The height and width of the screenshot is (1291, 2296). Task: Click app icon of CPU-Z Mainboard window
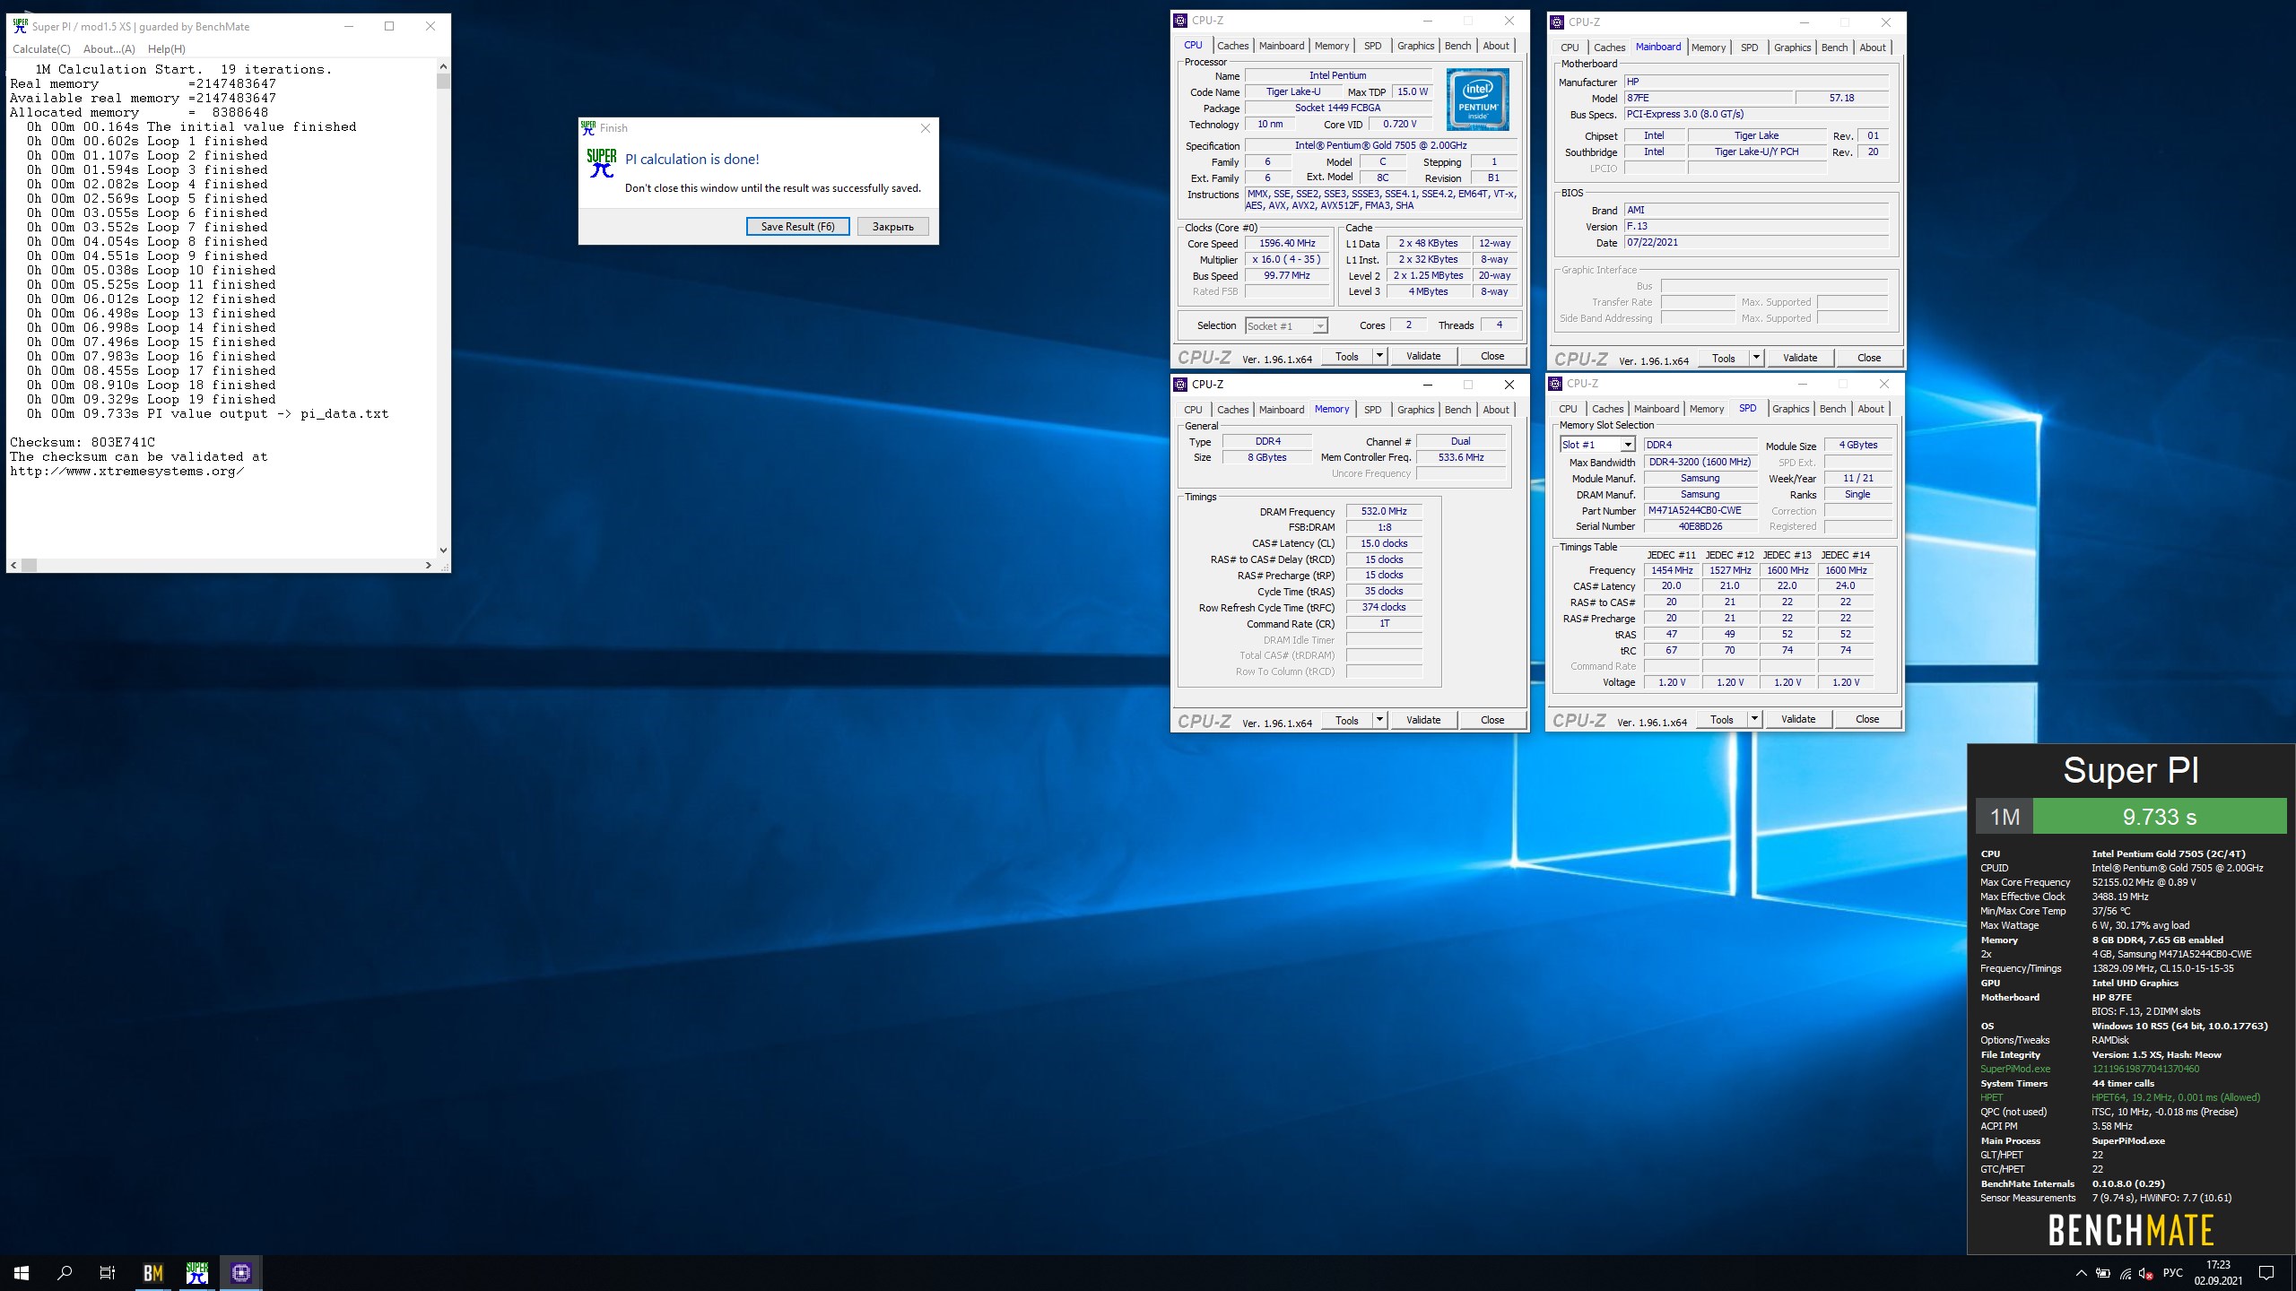coord(1558,22)
